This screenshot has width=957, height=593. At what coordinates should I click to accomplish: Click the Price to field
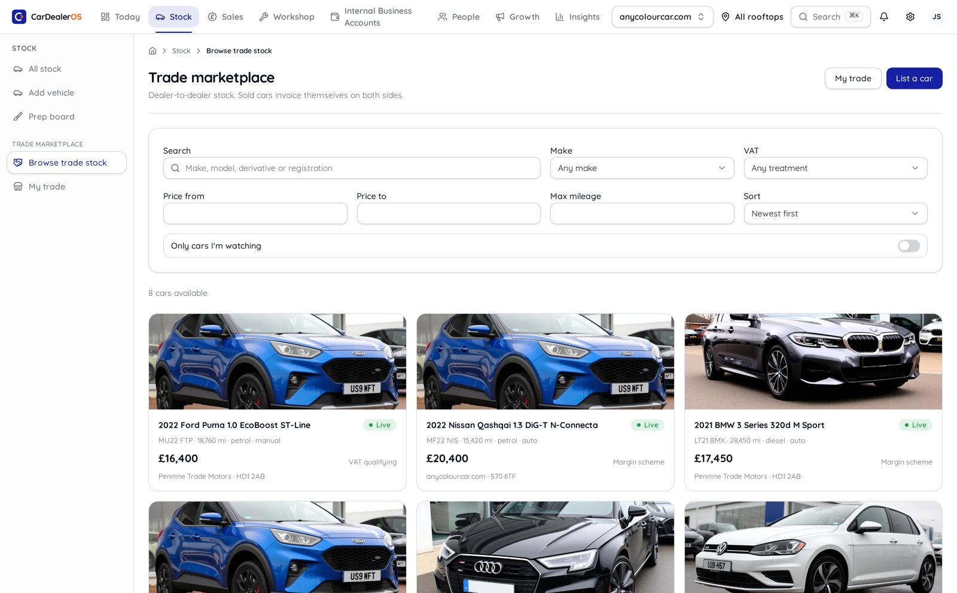click(449, 213)
